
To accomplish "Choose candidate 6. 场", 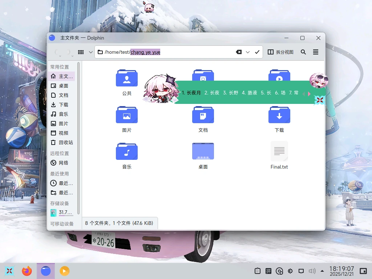I will (280, 93).
